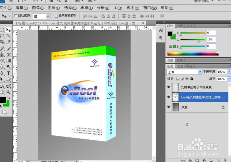231x162 pixels.
Task: Click align top edges icon
Action: pos(85,16)
